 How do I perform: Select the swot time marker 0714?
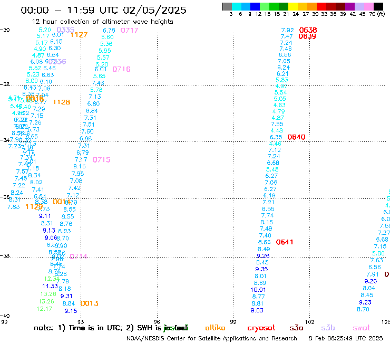tap(79, 256)
